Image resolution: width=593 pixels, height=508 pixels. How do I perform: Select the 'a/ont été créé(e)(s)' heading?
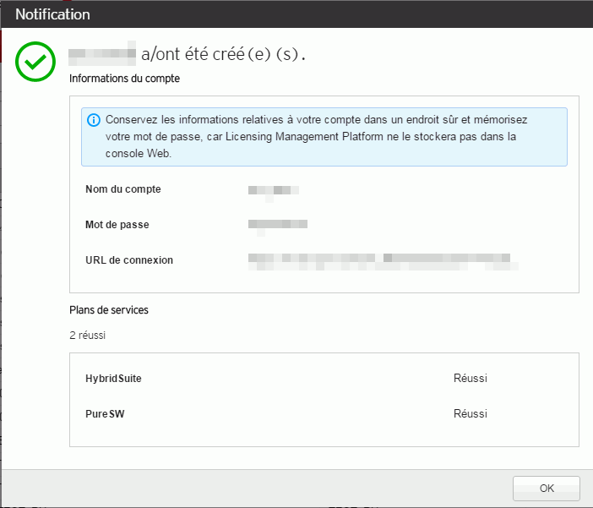pos(224,55)
